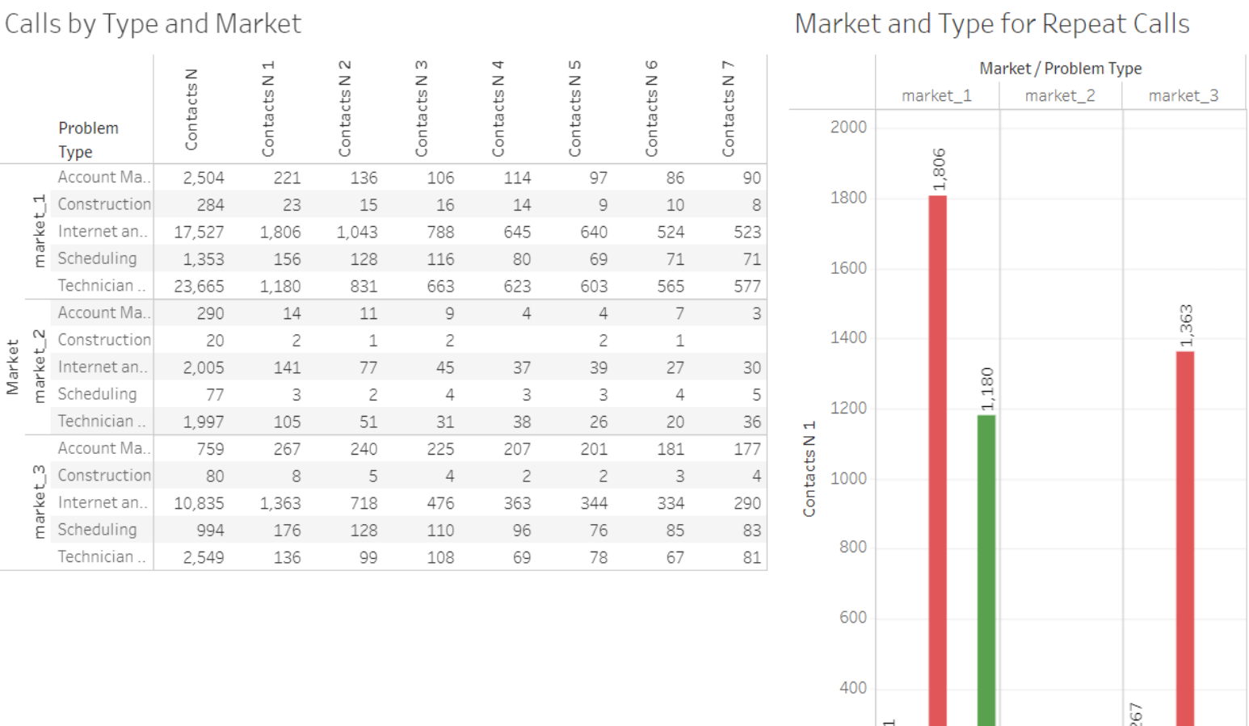The image size is (1249, 726).
Task: Click the vertical 'Contacts N 1' chart axis title
Action: (809, 468)
